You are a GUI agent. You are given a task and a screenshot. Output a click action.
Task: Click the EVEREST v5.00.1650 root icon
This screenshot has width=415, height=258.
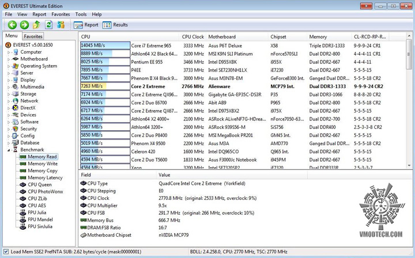tap(8, 45)
